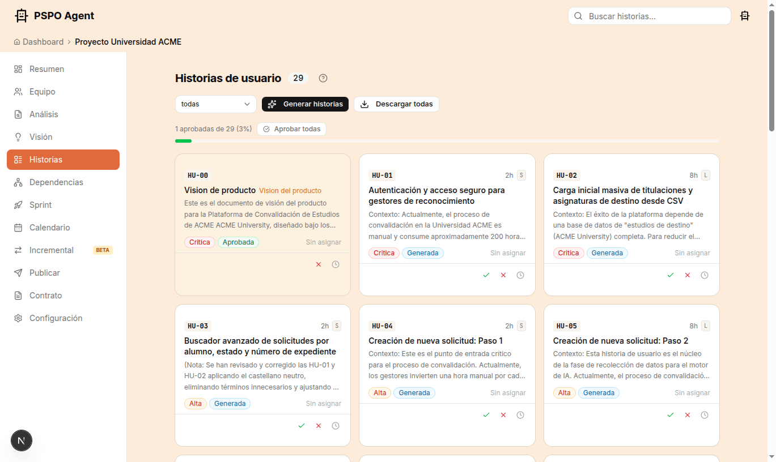Click the magnifier icon in the search bar

pos(578,16)
